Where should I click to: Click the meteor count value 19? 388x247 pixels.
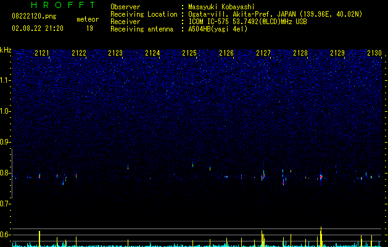tap(89, 28)
